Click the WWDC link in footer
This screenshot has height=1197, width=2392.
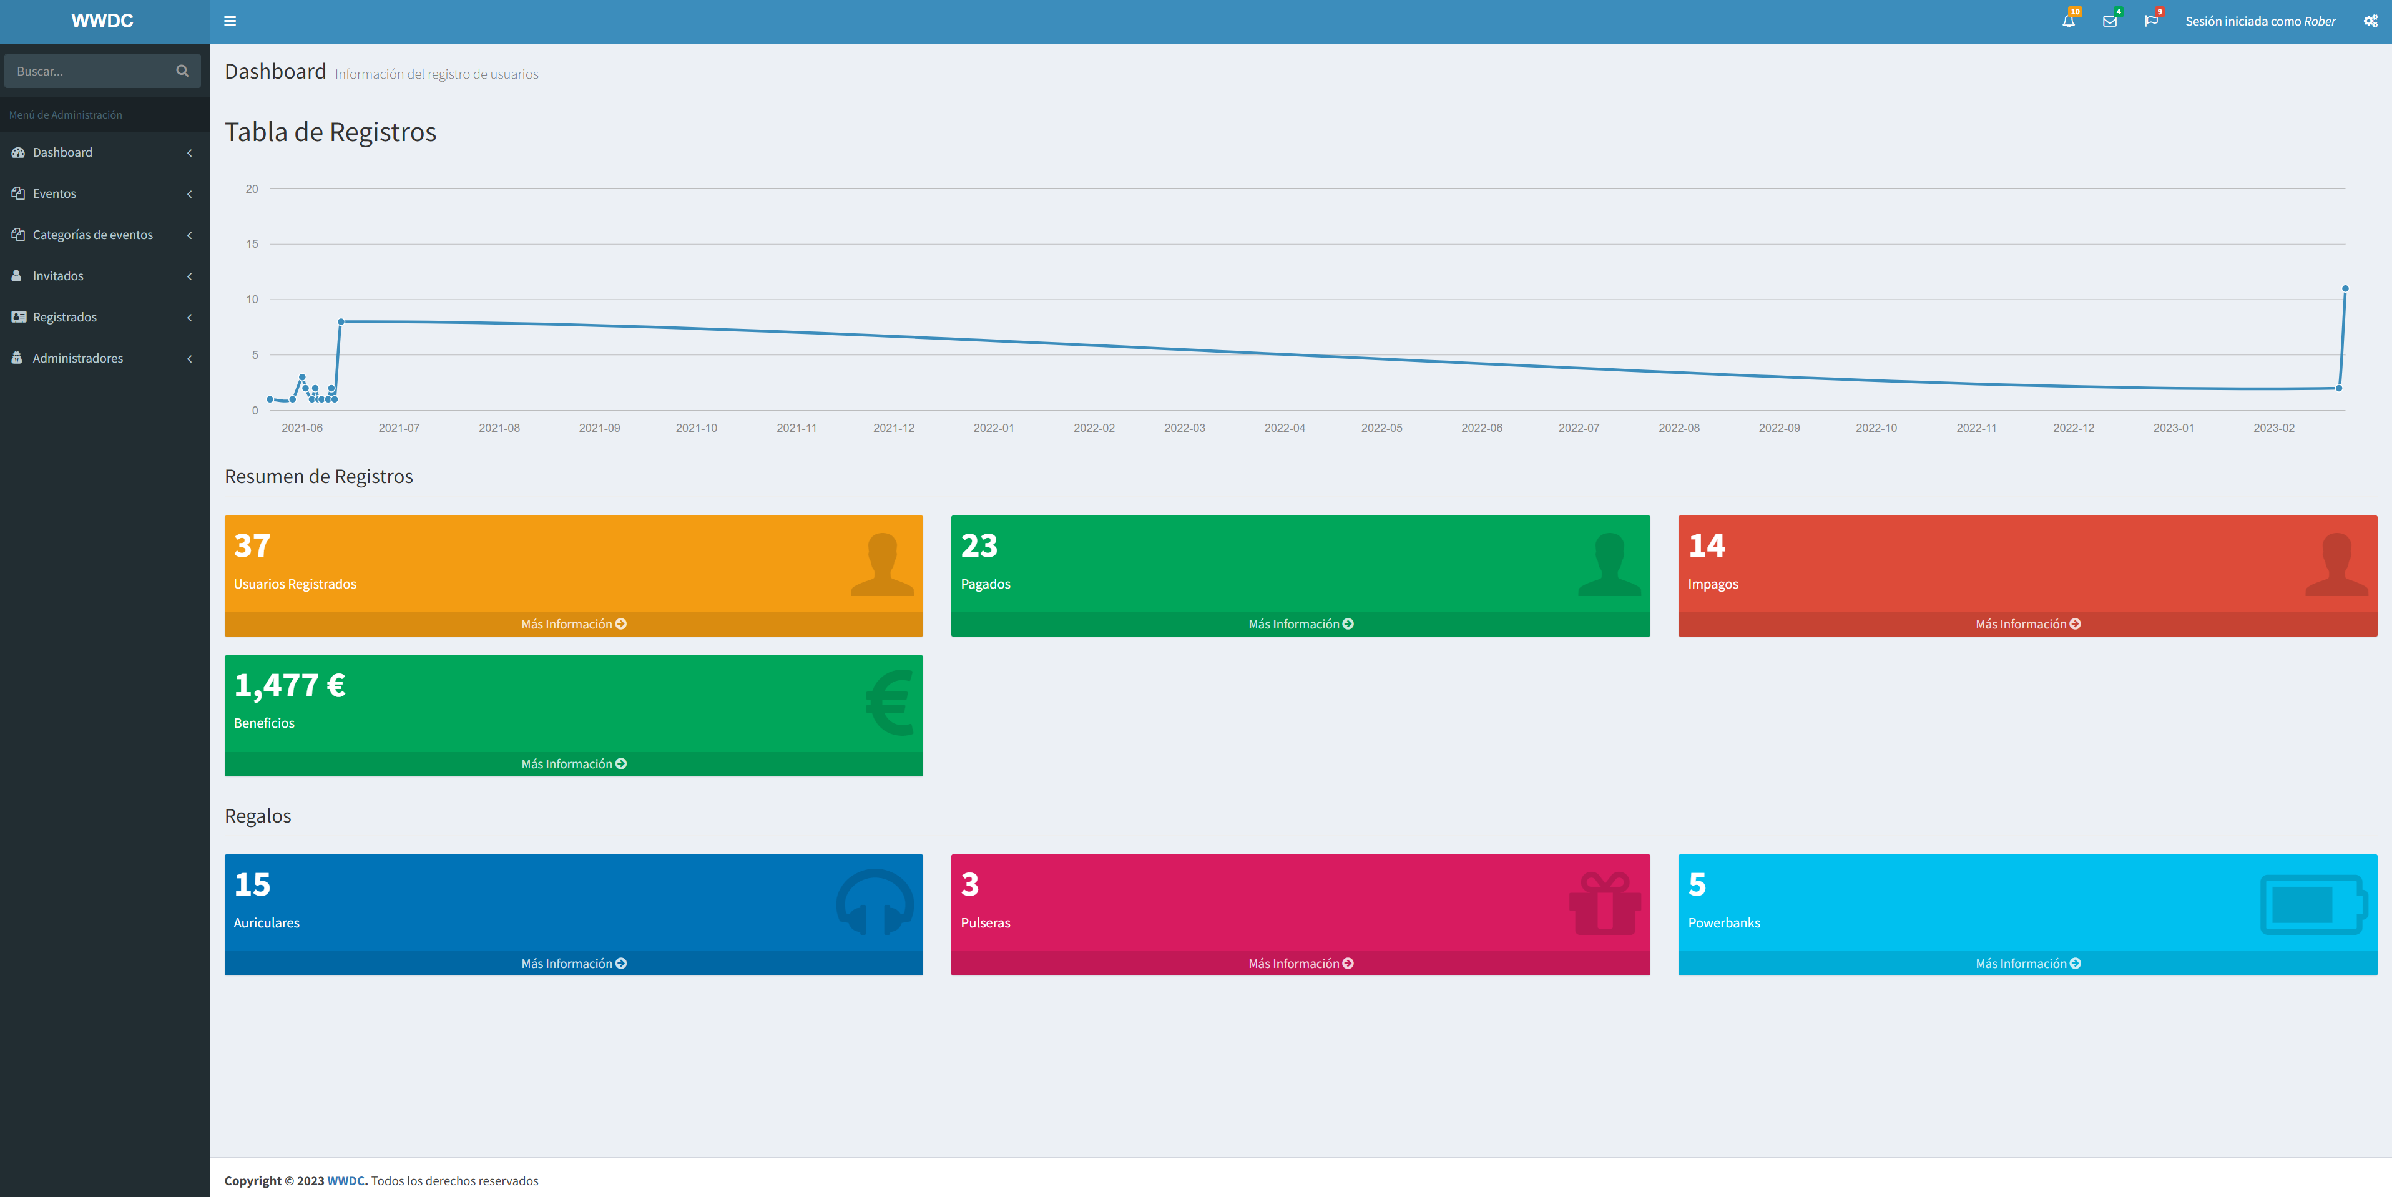click(345, 1180)
